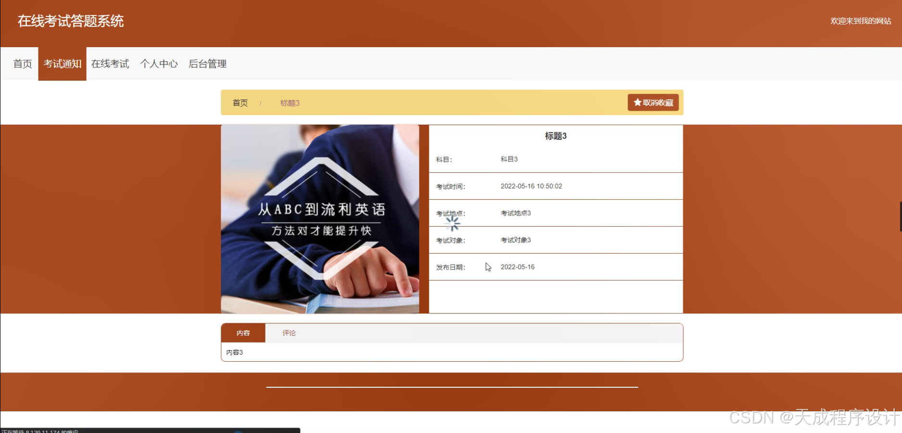Click the 2022-05-16 release date value
Screen dimensions: 902x433
tap(517, 267)
